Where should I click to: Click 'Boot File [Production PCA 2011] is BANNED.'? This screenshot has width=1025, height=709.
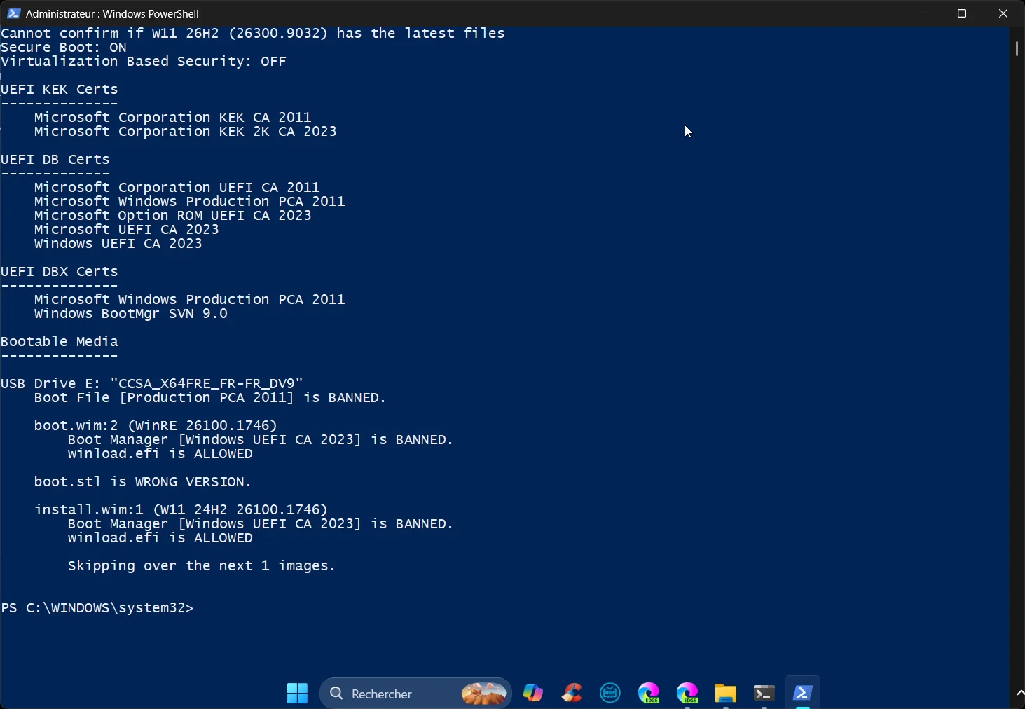[210, 398]
